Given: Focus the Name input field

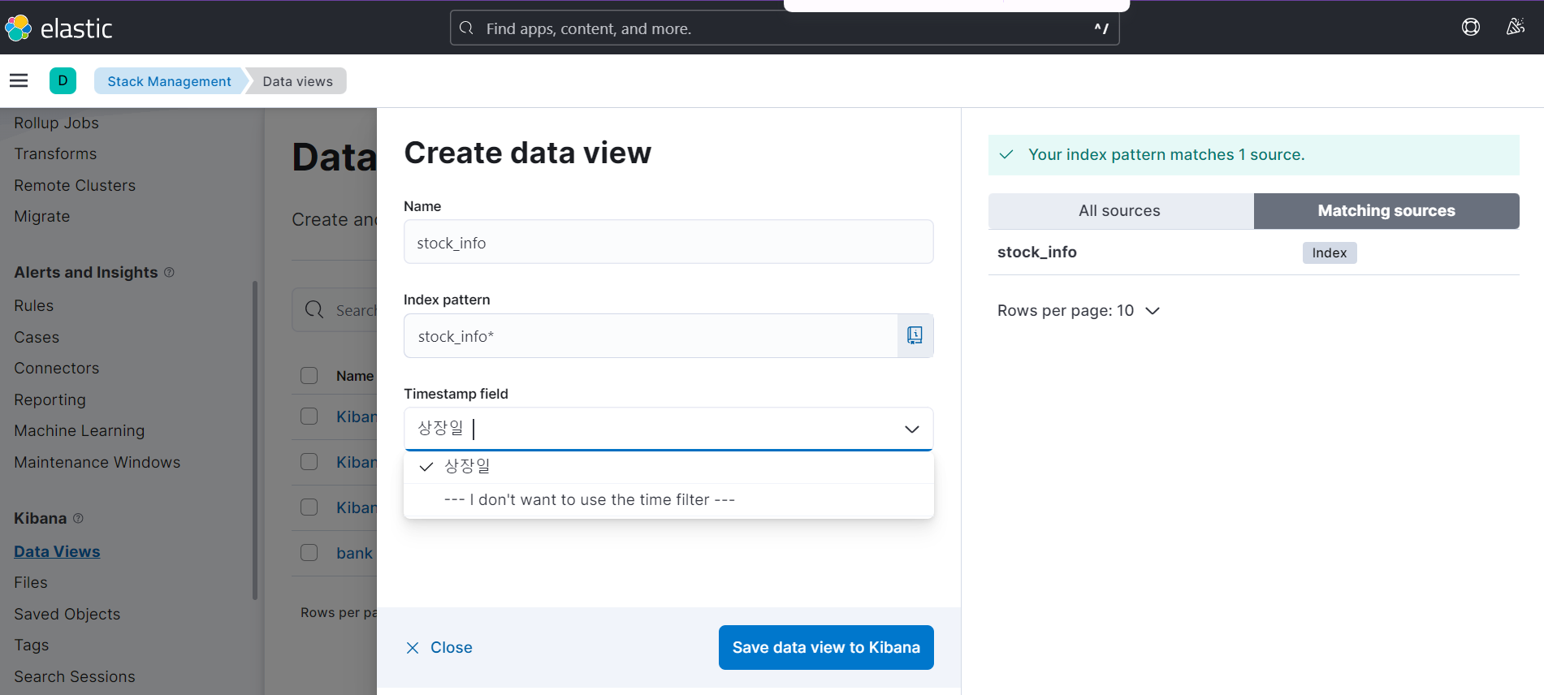Looking at the screenshot, I should [x=668, y=242].
